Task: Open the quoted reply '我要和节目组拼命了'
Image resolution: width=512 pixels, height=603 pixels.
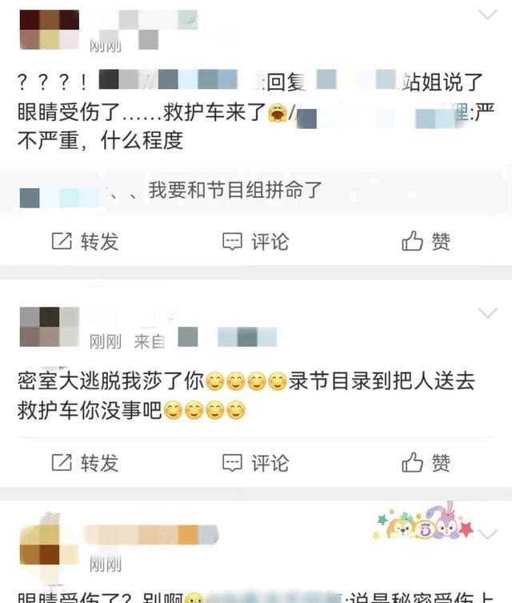Action: [x=235, y=190]
